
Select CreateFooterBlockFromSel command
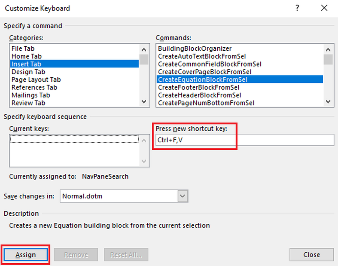tap(199, 88)
